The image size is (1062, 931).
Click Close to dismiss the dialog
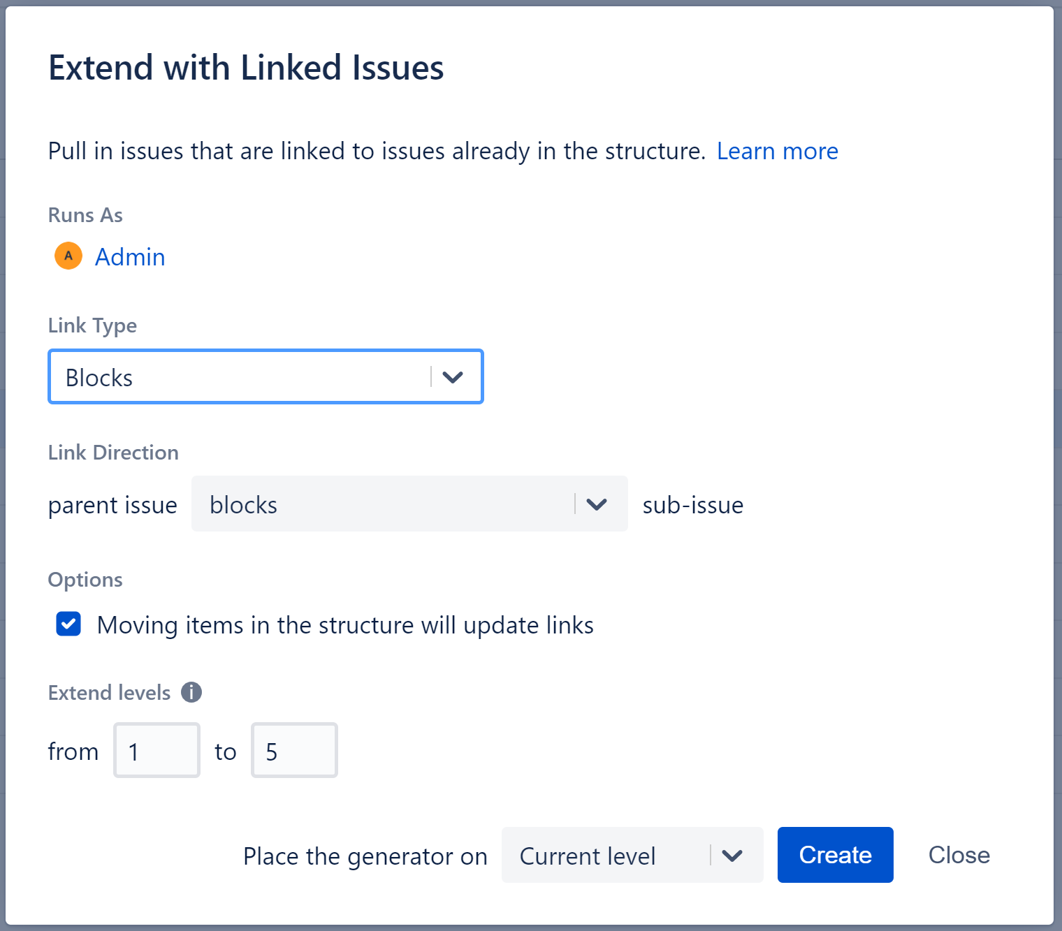click(x=959, y=855)
